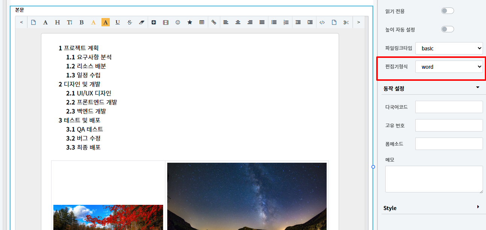Open the font family tool (A icon)
Viewport: 486px width, 230px height.
coord(45,23)
